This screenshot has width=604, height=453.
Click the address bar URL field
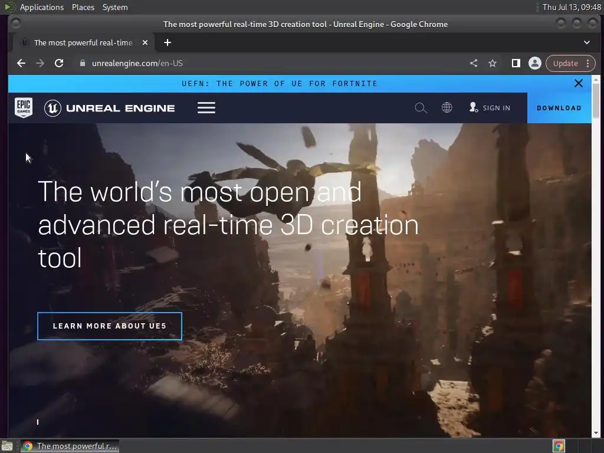point(270,63)
